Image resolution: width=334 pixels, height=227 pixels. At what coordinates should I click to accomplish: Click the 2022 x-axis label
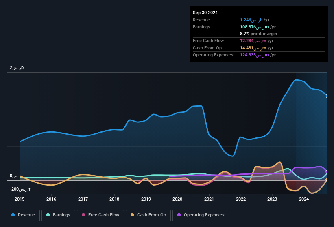tap(241, 199)
